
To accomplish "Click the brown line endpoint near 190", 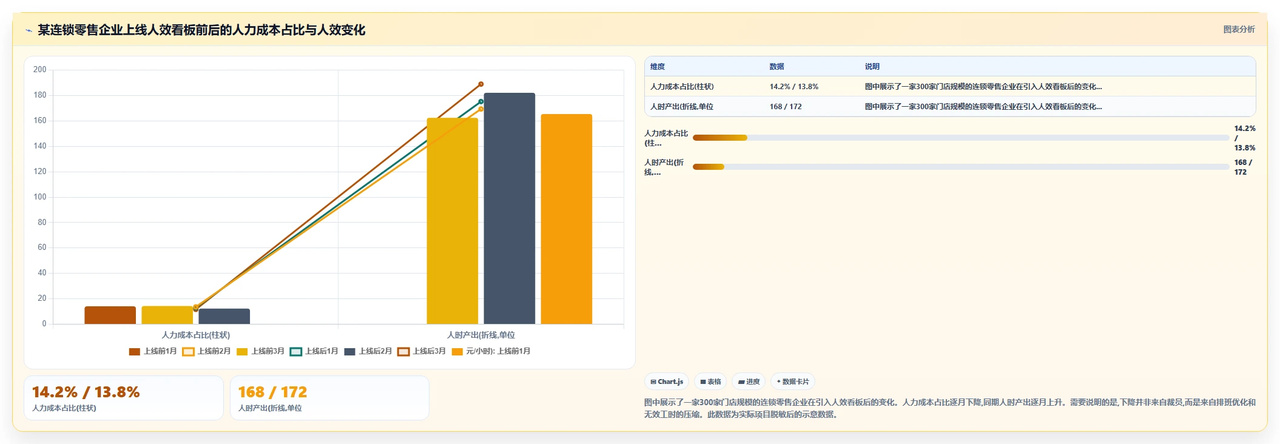I will click(481, 84).
